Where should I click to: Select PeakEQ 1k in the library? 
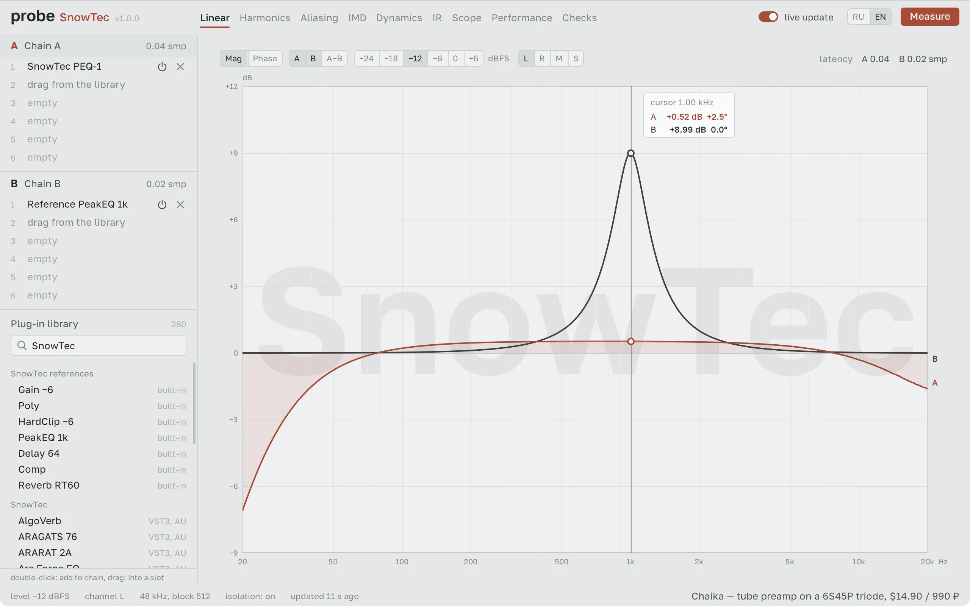tap(98, 438)
